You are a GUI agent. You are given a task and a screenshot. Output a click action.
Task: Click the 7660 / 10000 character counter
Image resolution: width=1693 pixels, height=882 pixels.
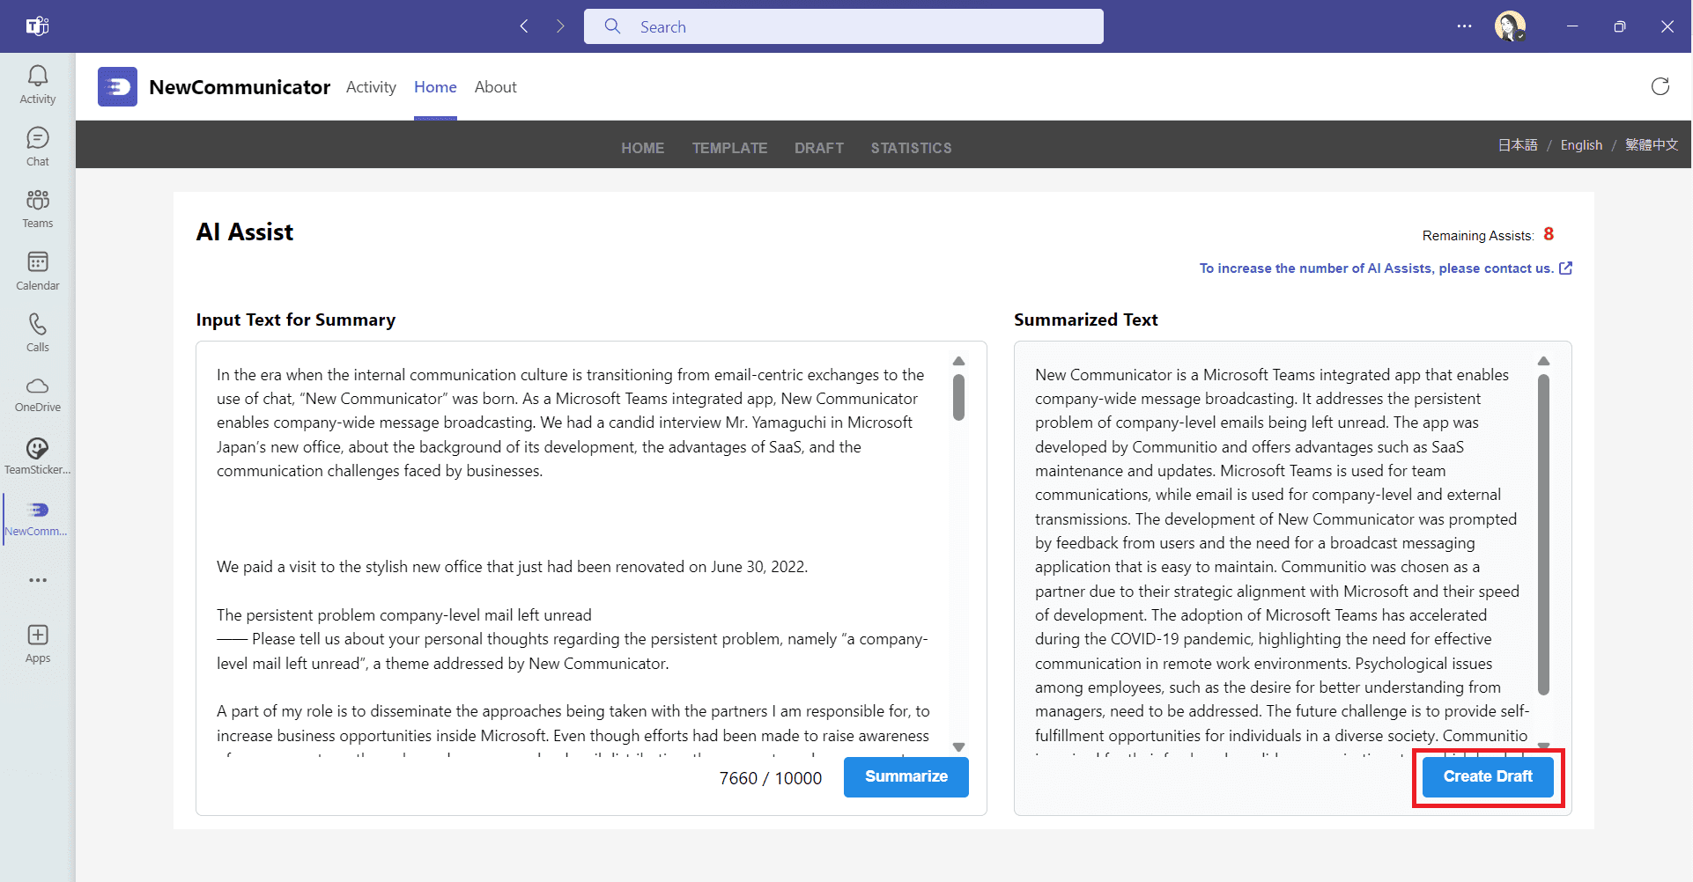click(x=771, y=778)
